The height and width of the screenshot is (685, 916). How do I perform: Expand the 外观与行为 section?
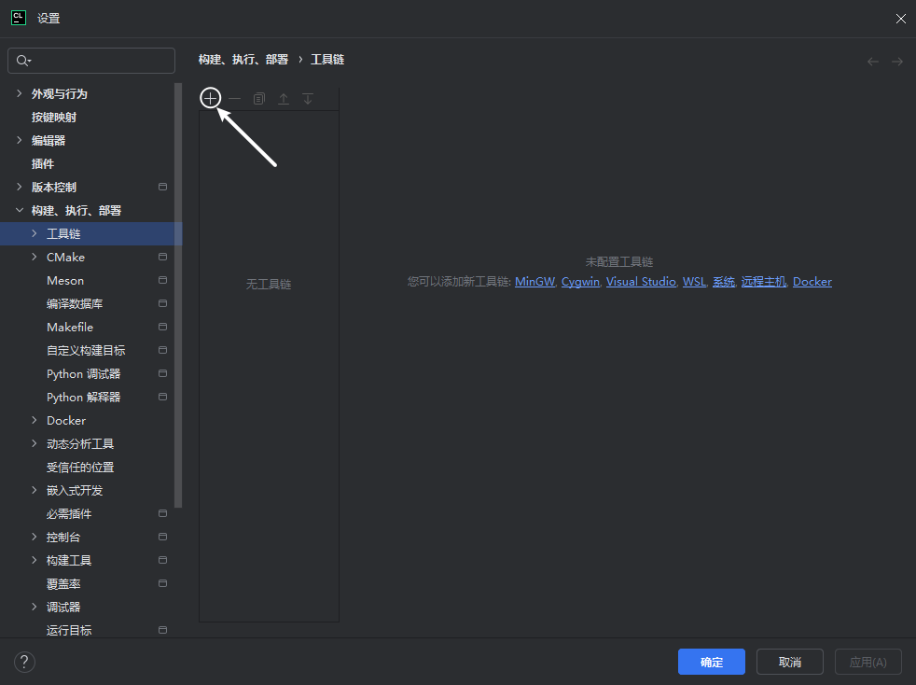pyautogui.click(x=20, y=93)
